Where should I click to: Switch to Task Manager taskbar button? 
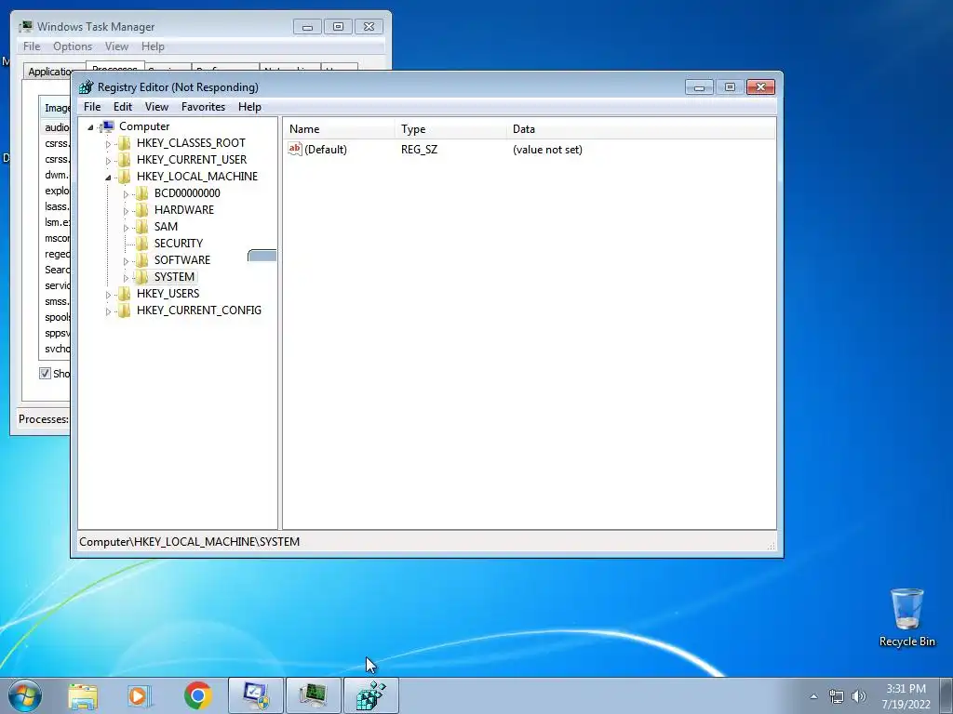(314, 695)
